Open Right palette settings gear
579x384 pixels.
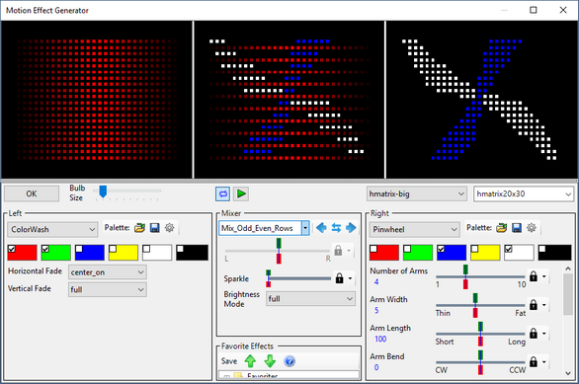point(532,228)
